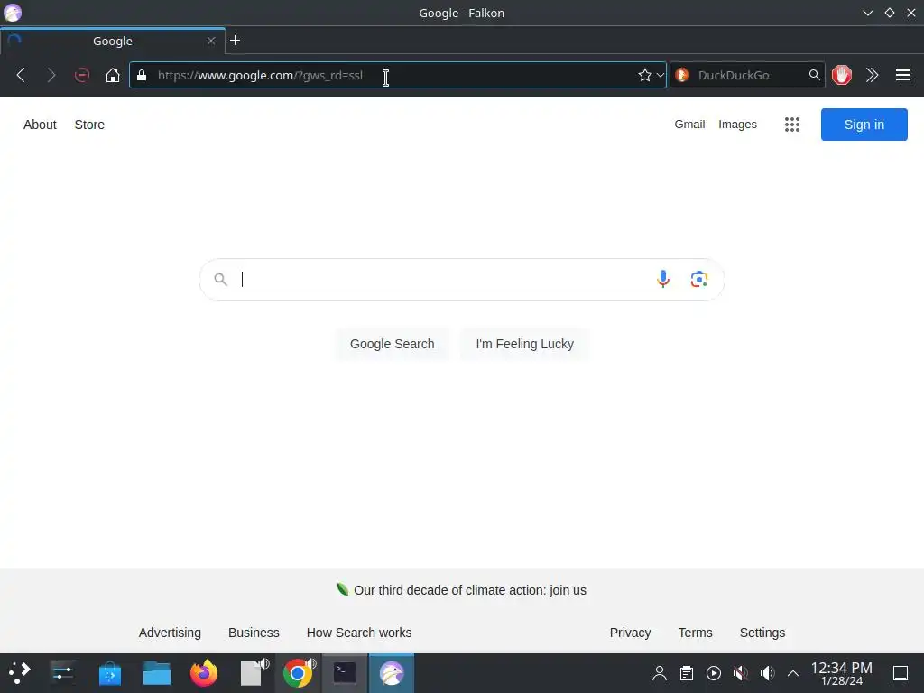Open the Google apps grid icon
The width and height of the screenshot is (924, 693).
[792, 125]
